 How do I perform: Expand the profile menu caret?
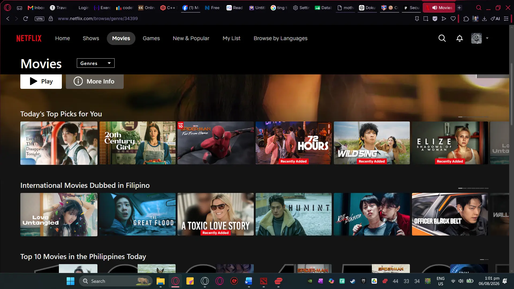[487, 38]
